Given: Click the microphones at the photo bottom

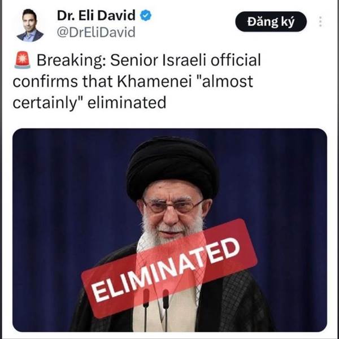Looking at the screenshot, I should pos(156,309).
